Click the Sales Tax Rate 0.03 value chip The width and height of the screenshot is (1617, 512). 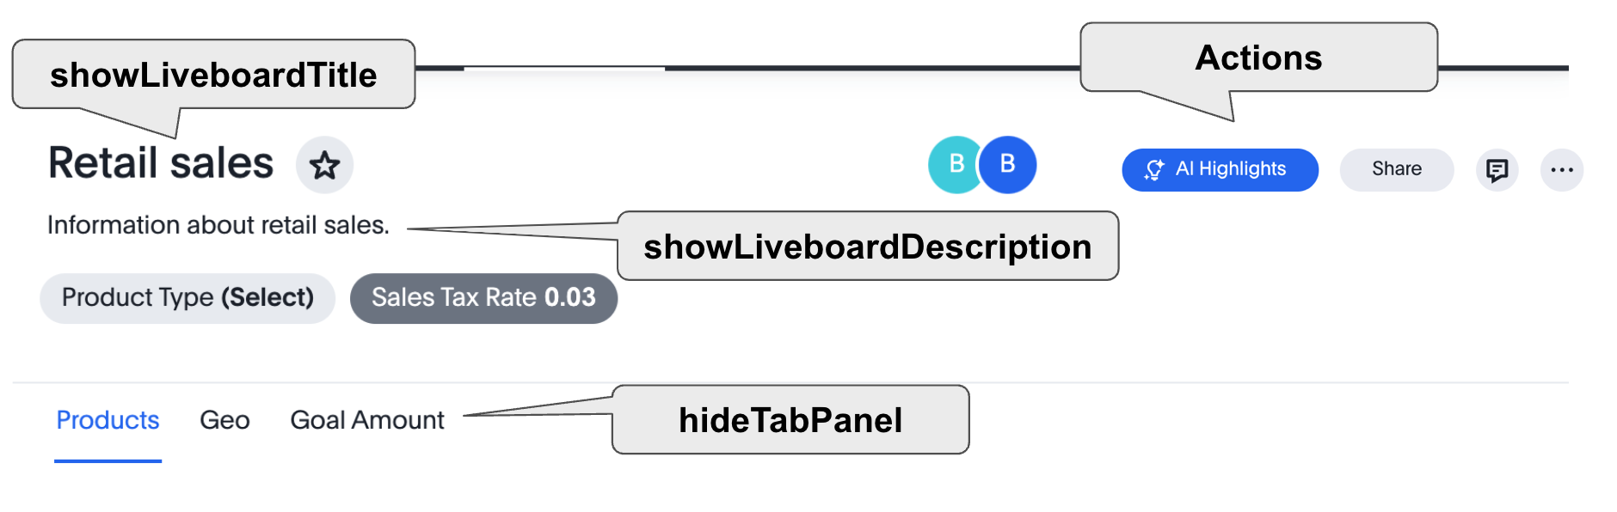point(483,298)
